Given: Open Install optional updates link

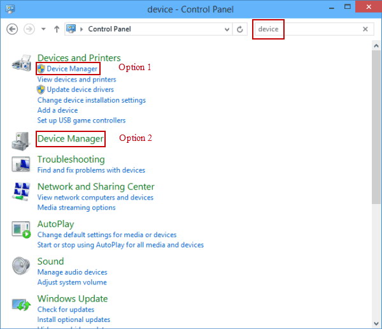Looking at the screenshot, I should [74, 319].
